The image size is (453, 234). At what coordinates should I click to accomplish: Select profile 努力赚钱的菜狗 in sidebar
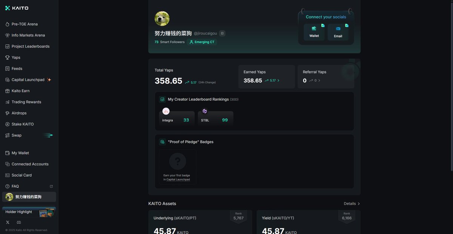[x=29, y=197]
